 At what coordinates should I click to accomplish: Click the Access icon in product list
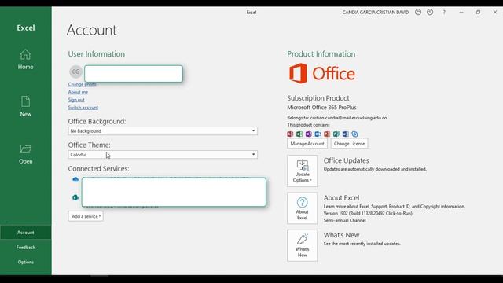[290, 134]
